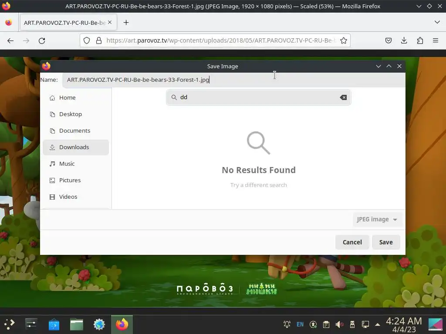Open a new tab with plus button

[126, 23]
